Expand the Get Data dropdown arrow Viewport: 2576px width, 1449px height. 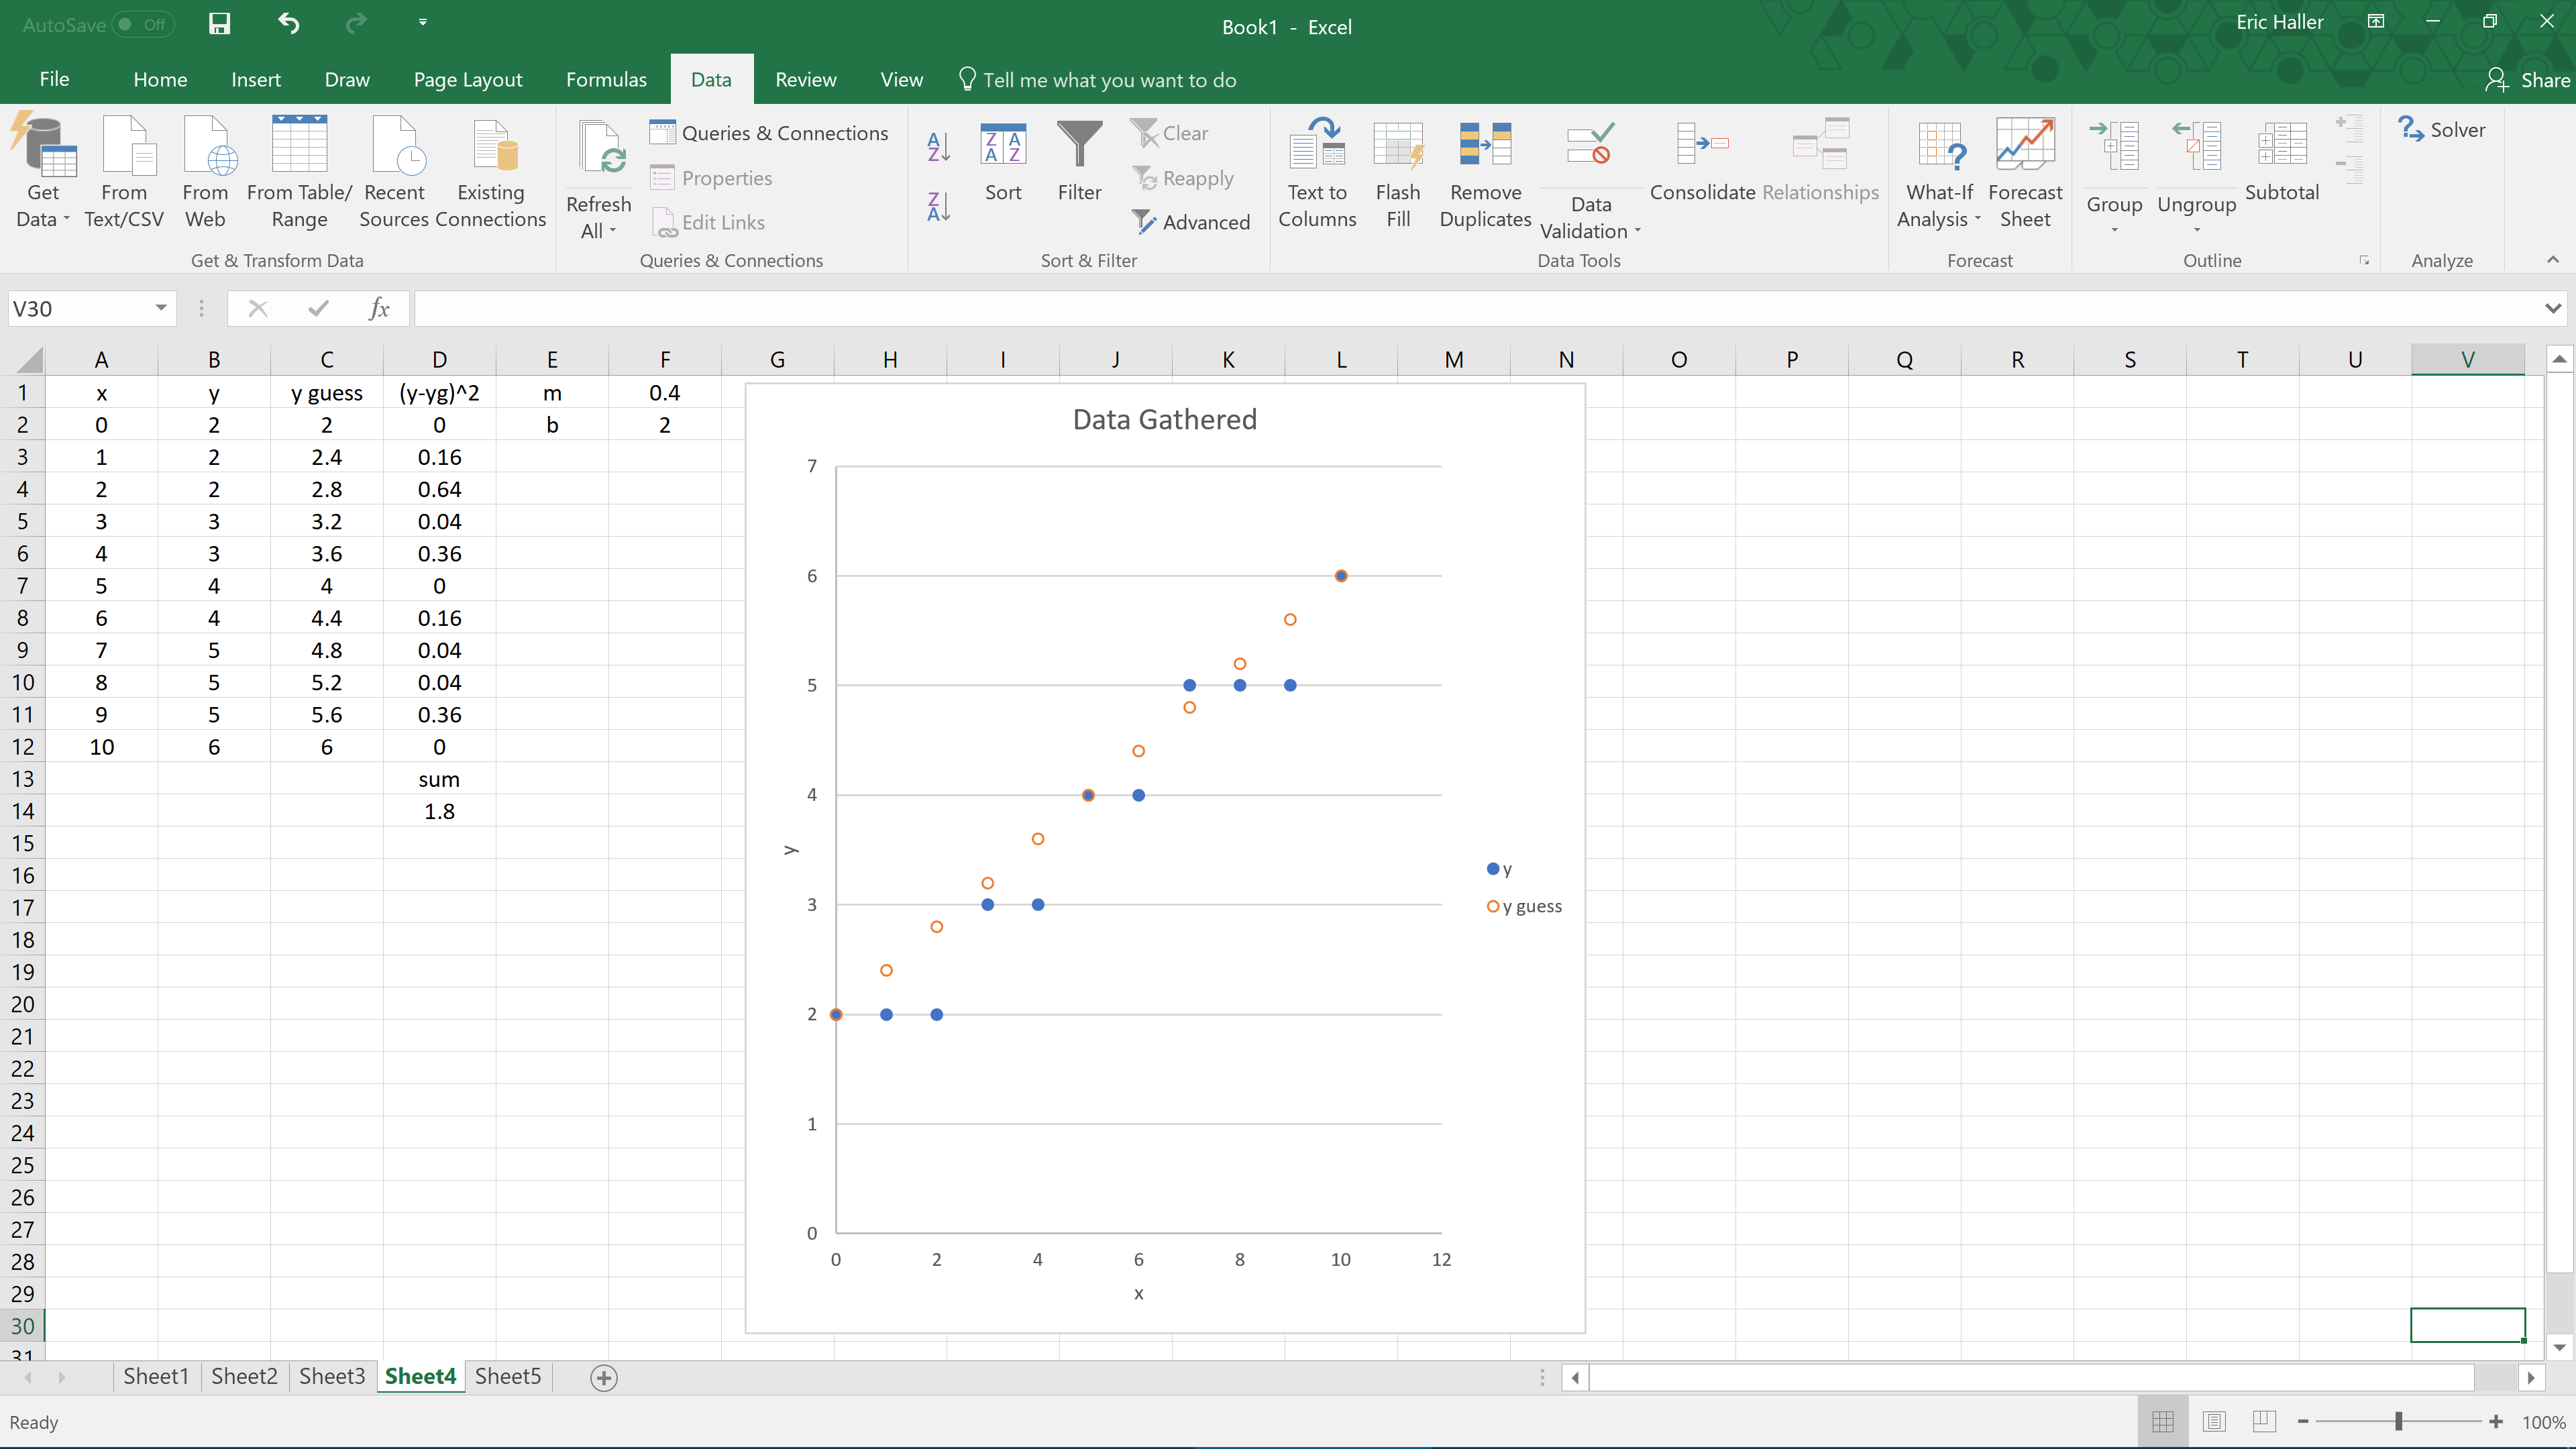[x=66, y=220]
